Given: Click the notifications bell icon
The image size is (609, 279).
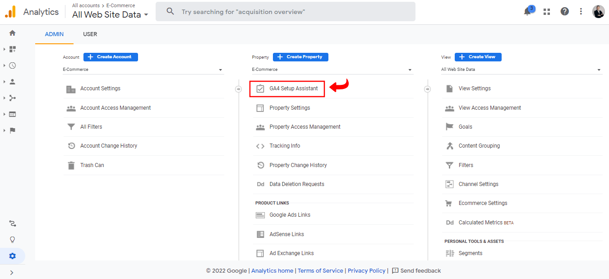Looking at the screenshot, I should click(527, 11).
